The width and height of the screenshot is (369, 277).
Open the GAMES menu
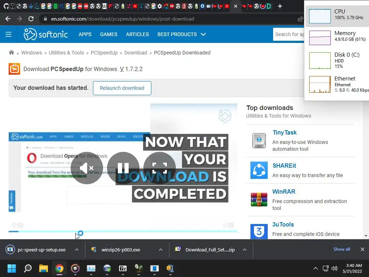pyautogui.click(x=108, y=34)
